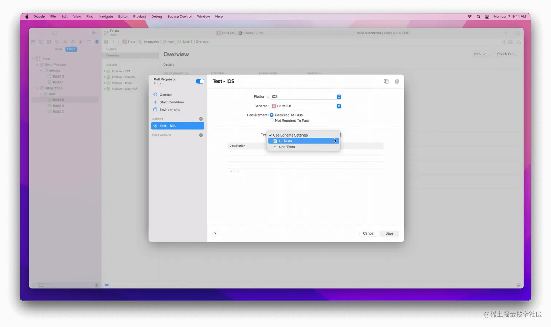Open the Find navigator magnifier icon
Viewport: 551px width, 327px height.
(57, 42)
